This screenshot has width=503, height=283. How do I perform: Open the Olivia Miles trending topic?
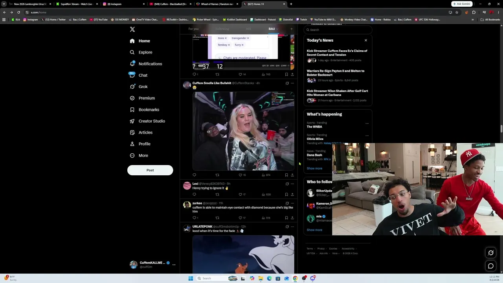pyautogui.click(x=315, y=139)
